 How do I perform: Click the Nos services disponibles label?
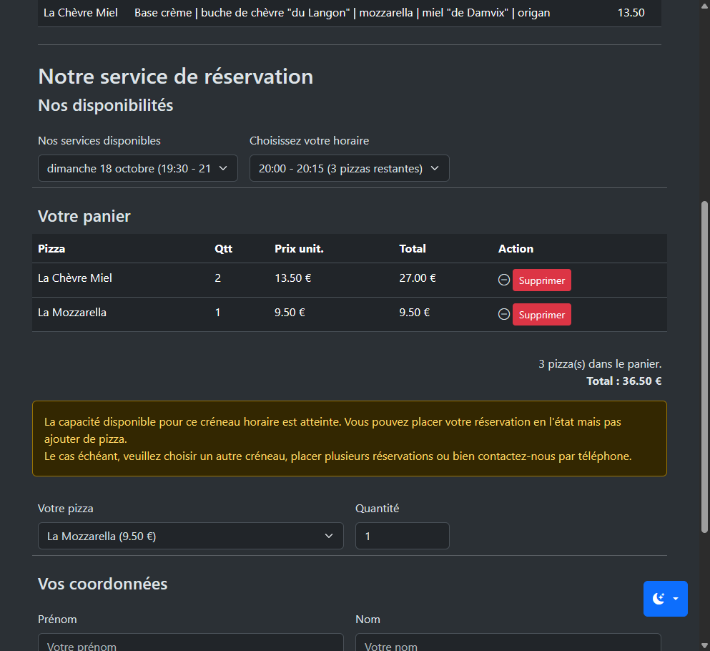99,141
